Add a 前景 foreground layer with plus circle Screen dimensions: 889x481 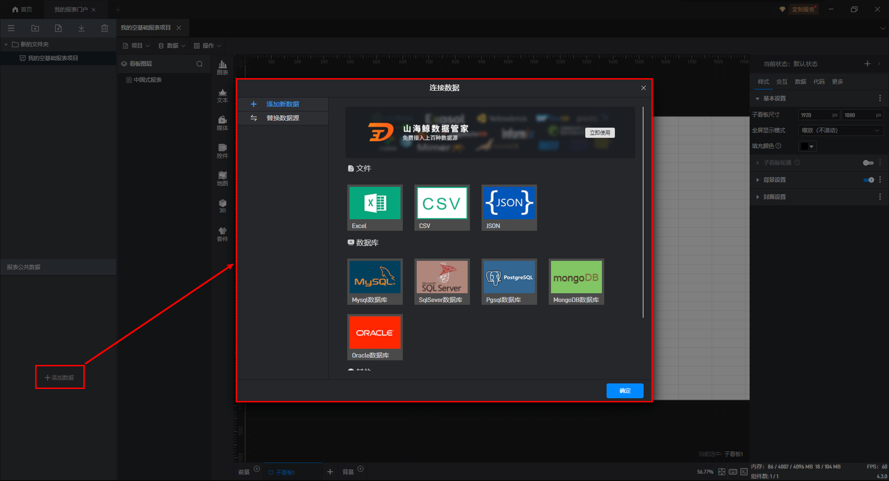pos(257,469)
